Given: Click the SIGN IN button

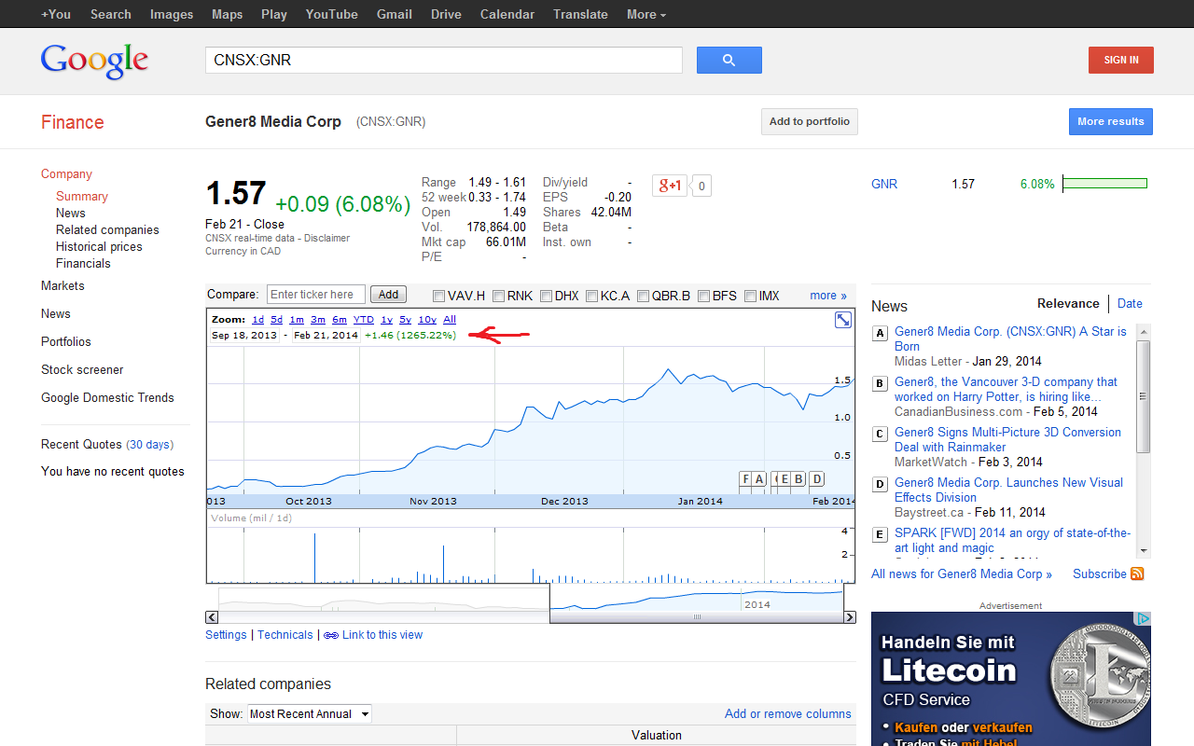Looking at the screenshot, I should (1121, 61).
